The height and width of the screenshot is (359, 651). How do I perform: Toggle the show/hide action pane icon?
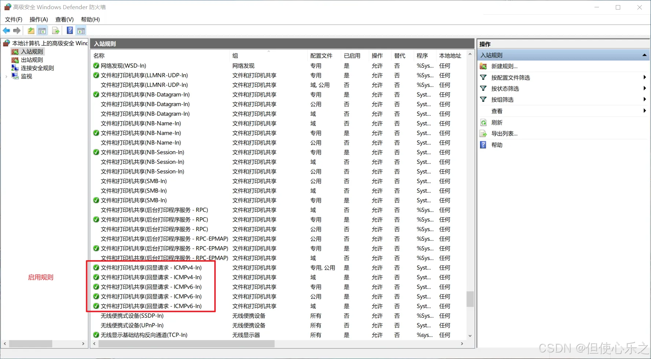pyautogui.click(x=81, y=31)
